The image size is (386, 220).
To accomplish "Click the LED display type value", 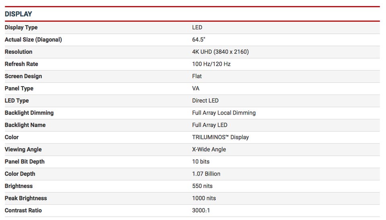I will click(197, 28).
